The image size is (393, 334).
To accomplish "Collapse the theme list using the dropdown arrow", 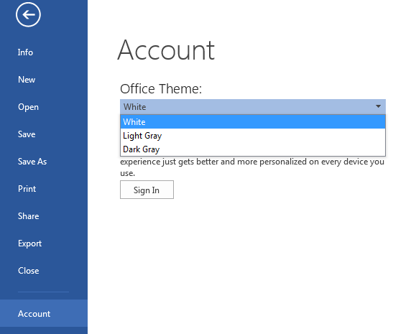I will pyautogui.click(x=378, y=106).
